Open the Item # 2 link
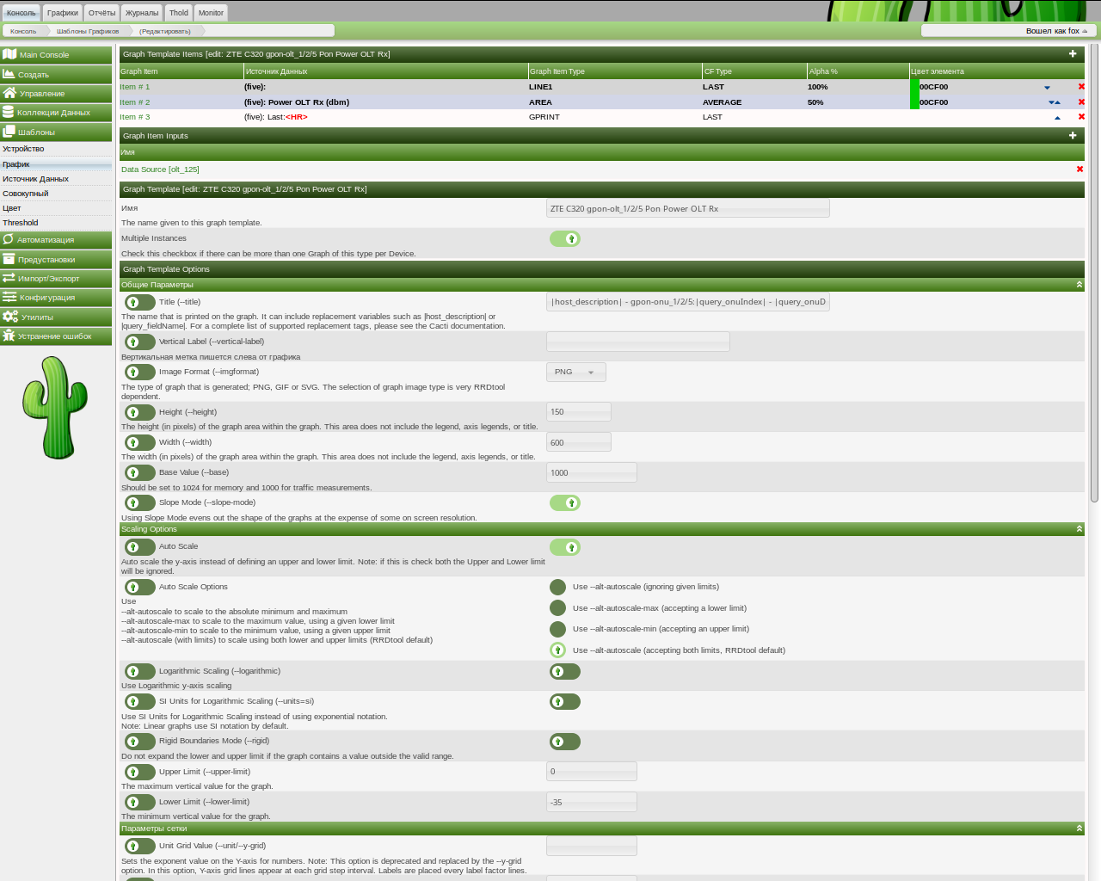 pos(135,102)
